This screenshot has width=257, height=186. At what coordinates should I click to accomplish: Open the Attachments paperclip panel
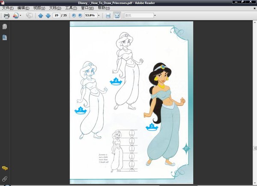(x=5, y=178)
